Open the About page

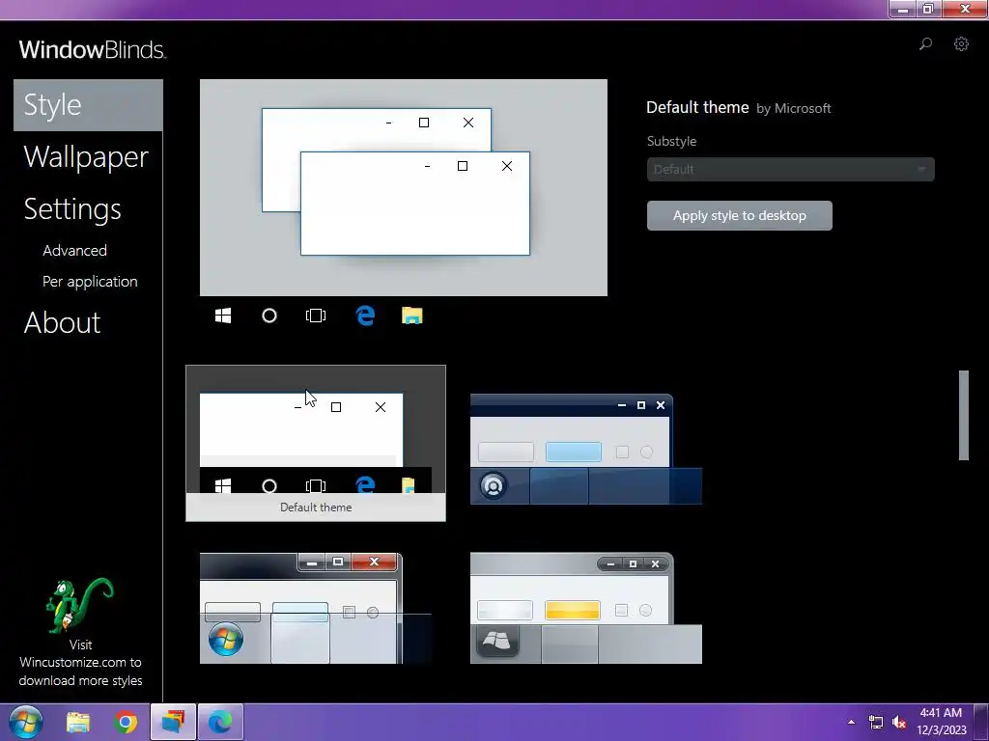63,322
